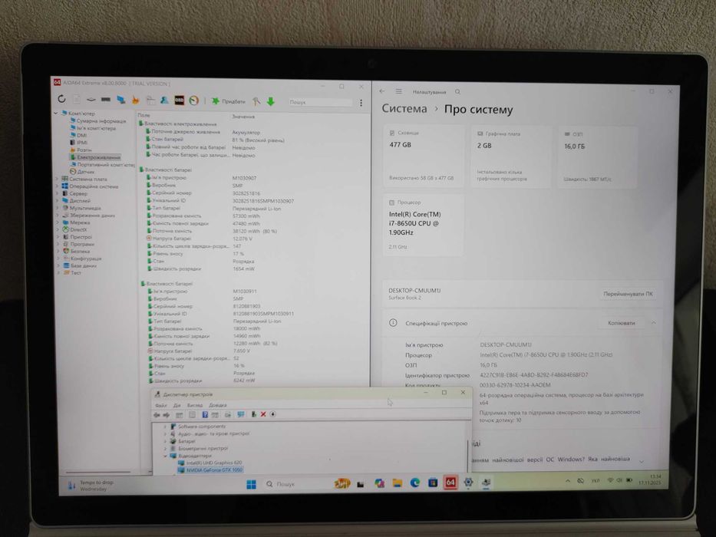The image size is (716, 537).
Task: Select DMI in the AIDA64 tree
Action: 78,135
